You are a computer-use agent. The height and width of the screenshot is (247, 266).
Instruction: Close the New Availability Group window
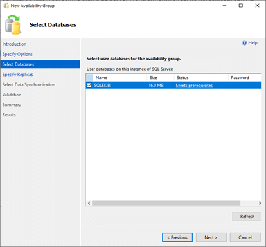pos(257,6)
